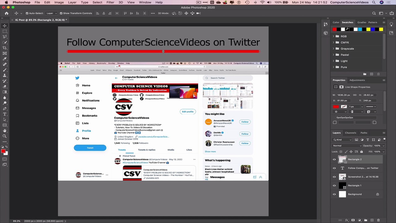Expand the Pastel swatch group

(x=334, y=55)
